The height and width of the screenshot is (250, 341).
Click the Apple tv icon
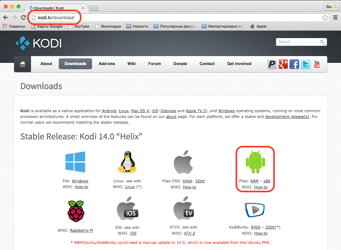[184, 208]
